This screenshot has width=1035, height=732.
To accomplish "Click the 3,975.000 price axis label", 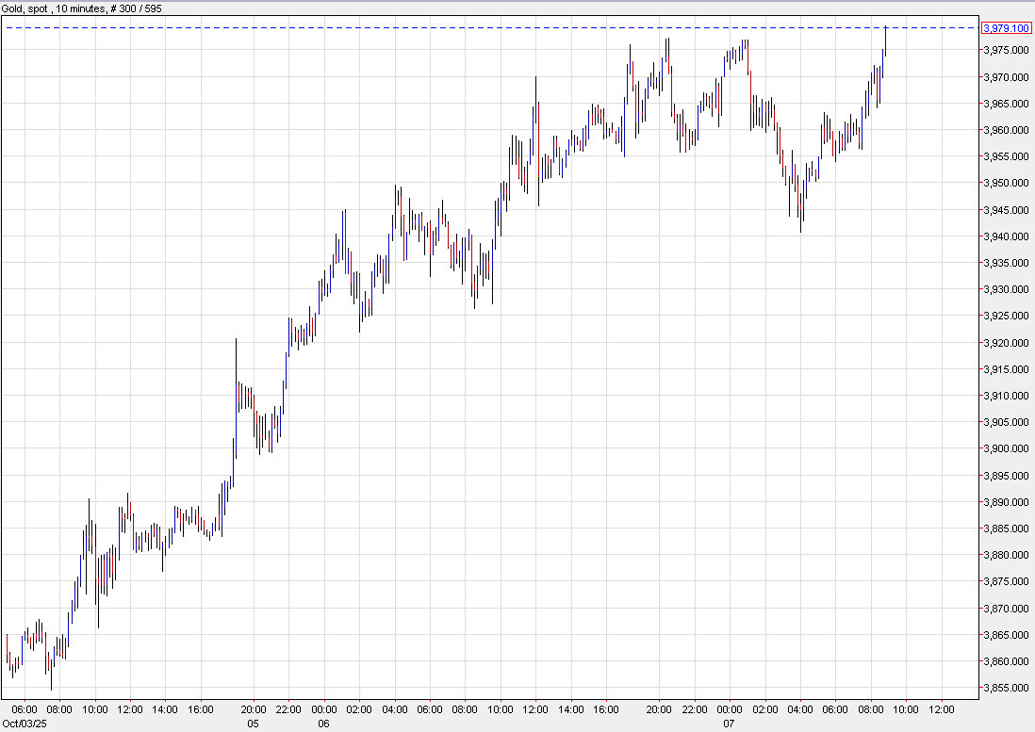I will (1006, 50).
